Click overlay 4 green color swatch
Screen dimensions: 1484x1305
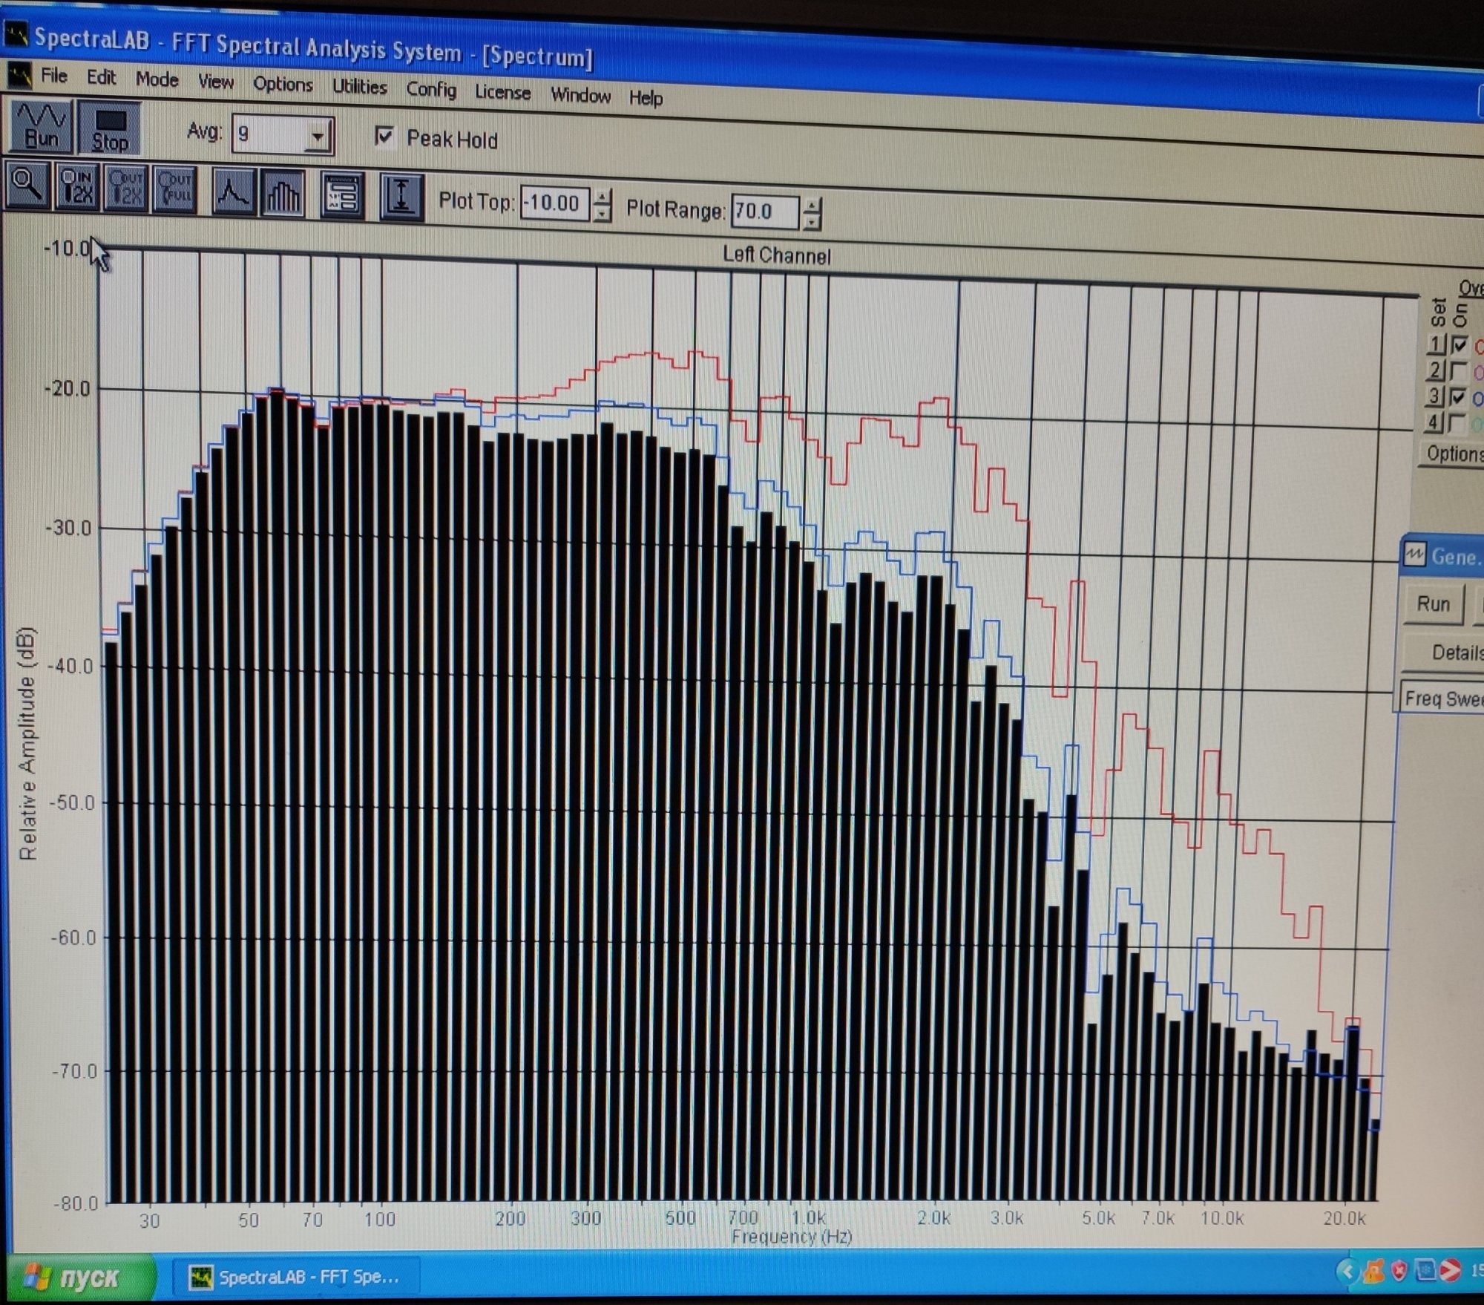pos(1476,424)
